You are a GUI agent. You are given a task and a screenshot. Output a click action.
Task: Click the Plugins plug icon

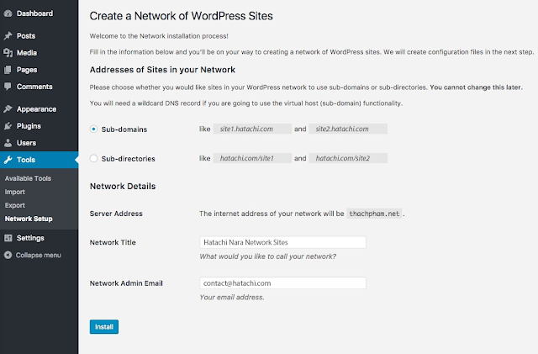(8, 126)
